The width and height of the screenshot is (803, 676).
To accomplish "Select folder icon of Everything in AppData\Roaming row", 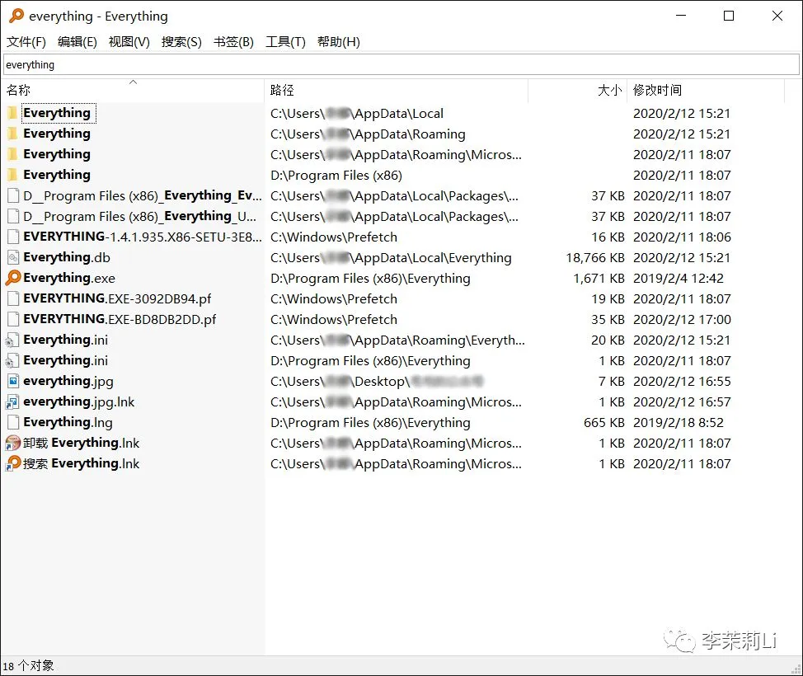I will pos(13,134).
